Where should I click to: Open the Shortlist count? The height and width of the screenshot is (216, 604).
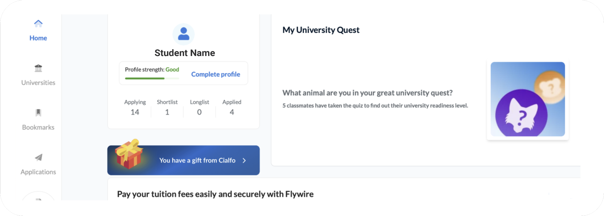[167, 112]
